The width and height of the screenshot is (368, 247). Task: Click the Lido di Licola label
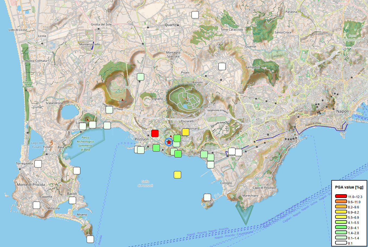click(18, 30)
